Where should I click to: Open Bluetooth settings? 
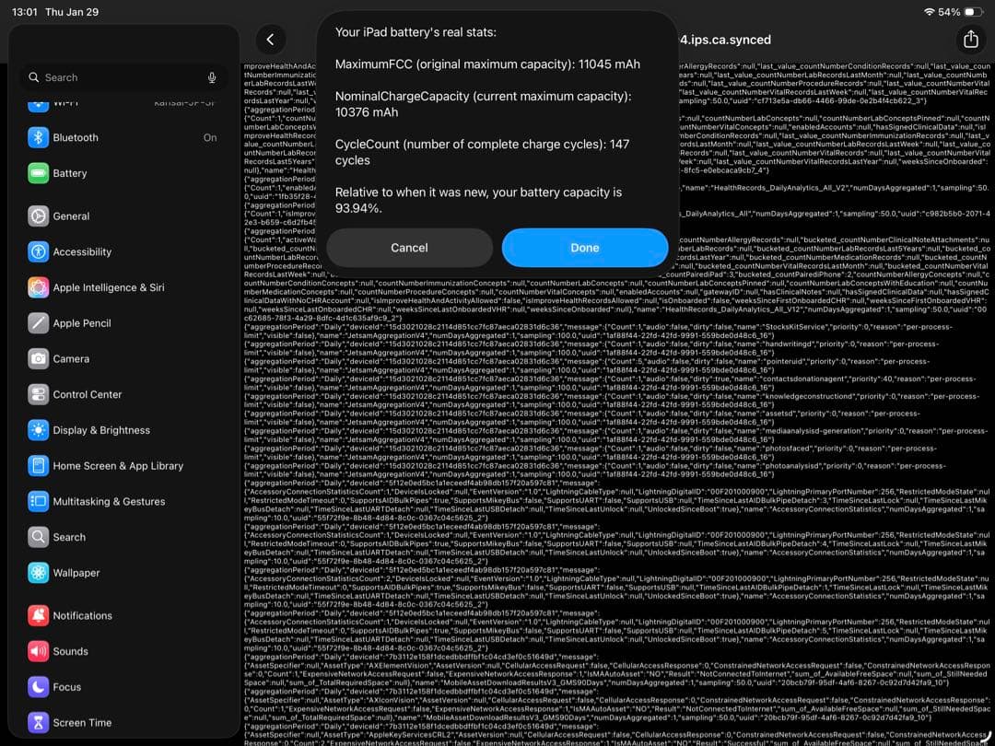(76, 137)
